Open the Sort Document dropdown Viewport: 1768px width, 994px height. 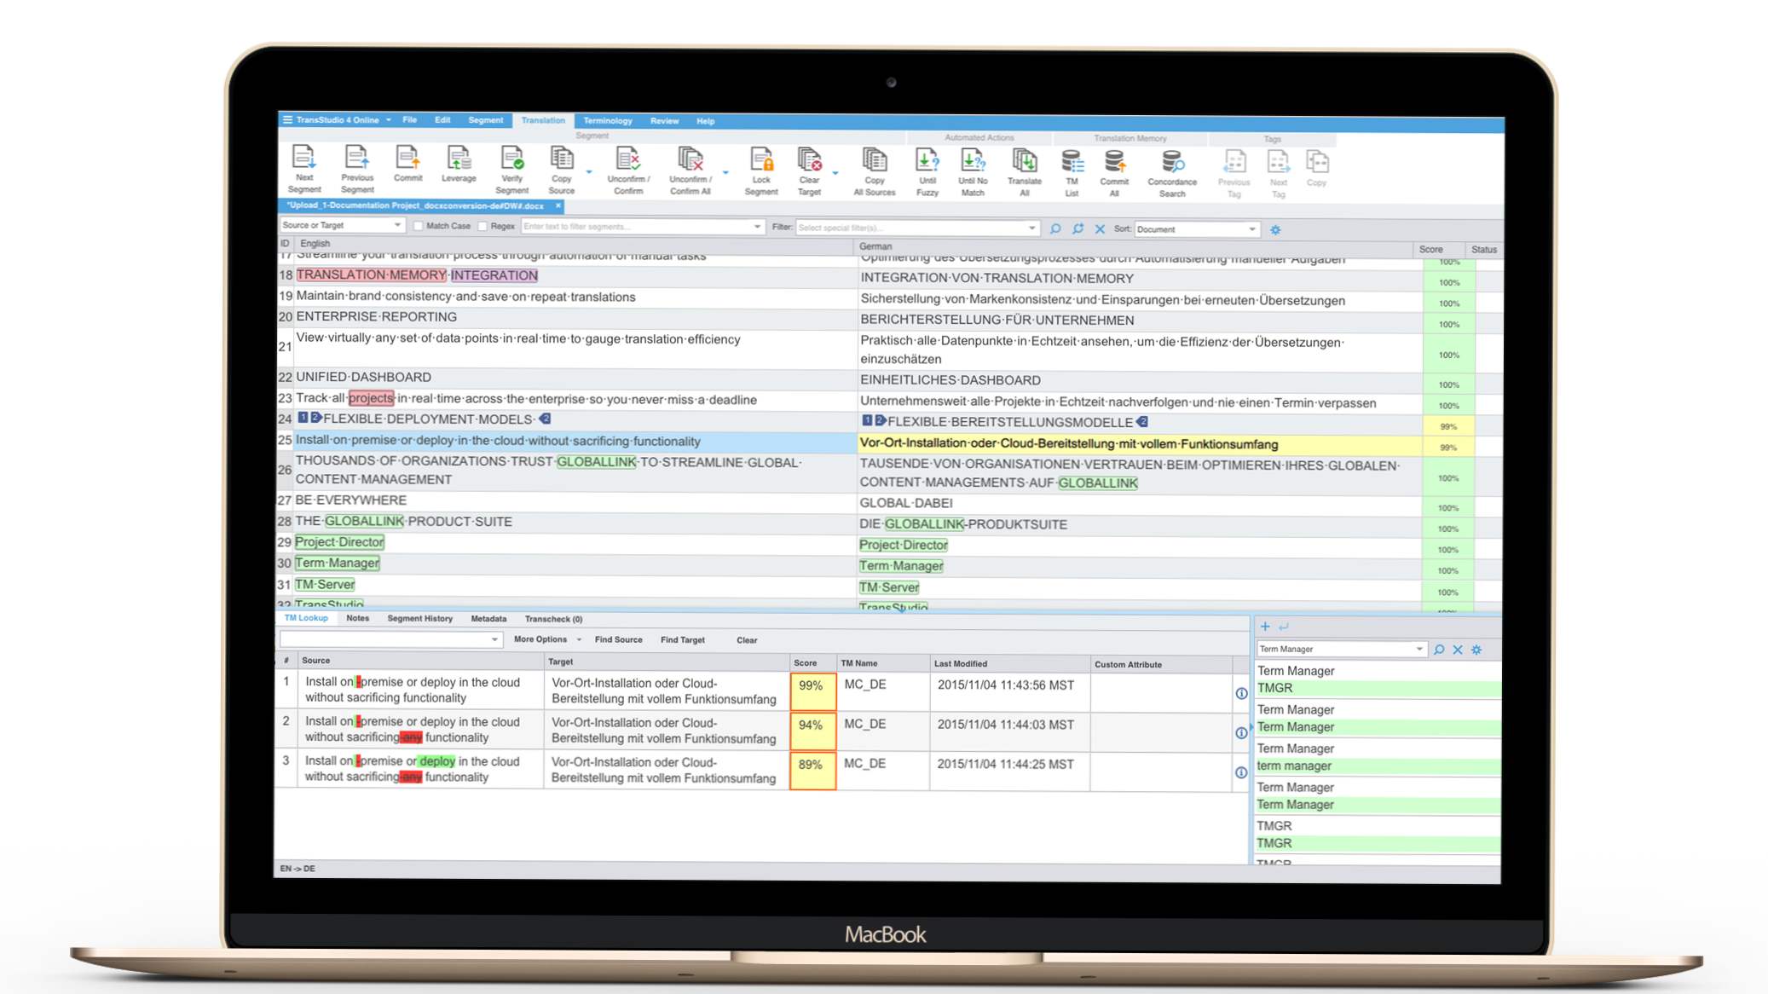tap(1196, 229)
